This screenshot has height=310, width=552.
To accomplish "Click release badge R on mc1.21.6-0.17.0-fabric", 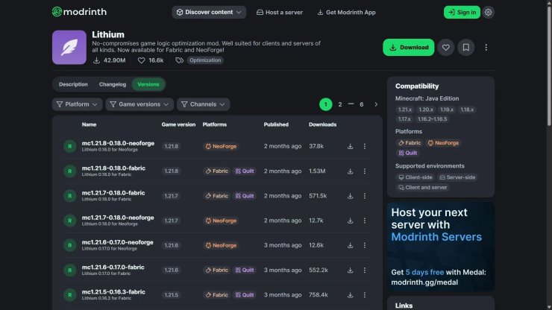I will pos(69,271).
